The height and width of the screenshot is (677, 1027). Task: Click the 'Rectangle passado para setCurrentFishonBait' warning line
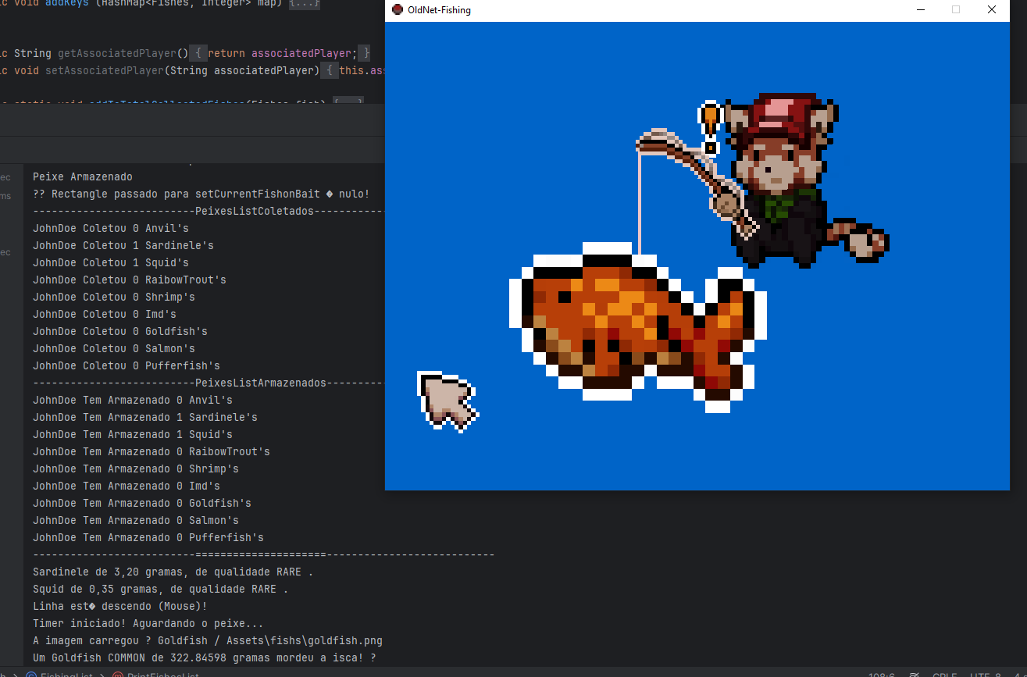click(x=201, y=194)
